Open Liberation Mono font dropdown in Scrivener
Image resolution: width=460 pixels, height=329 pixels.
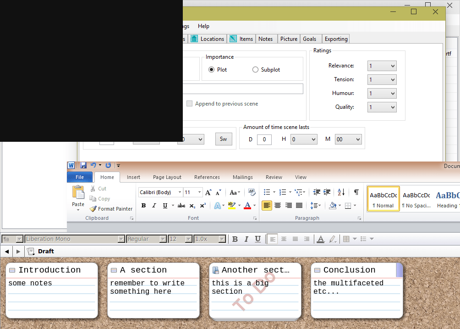pos(121,239)
